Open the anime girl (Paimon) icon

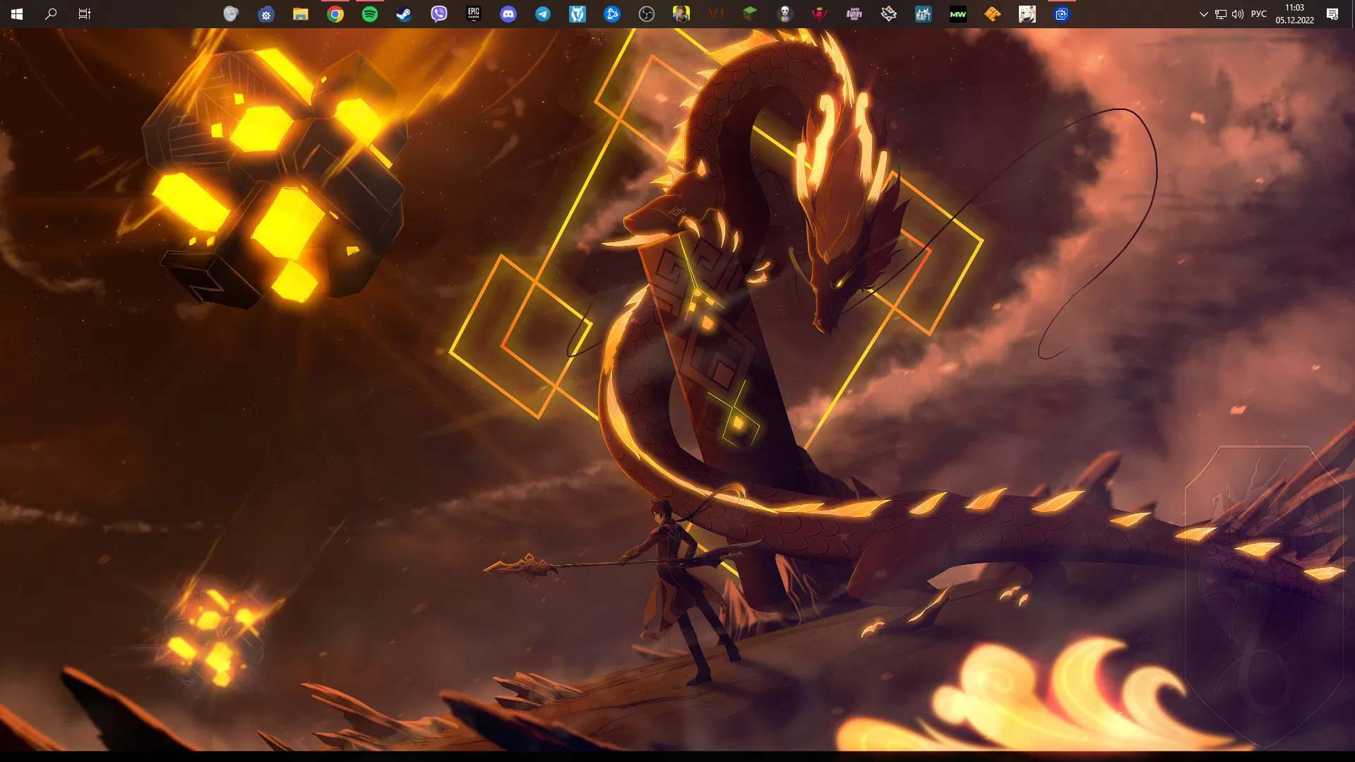1027,14
